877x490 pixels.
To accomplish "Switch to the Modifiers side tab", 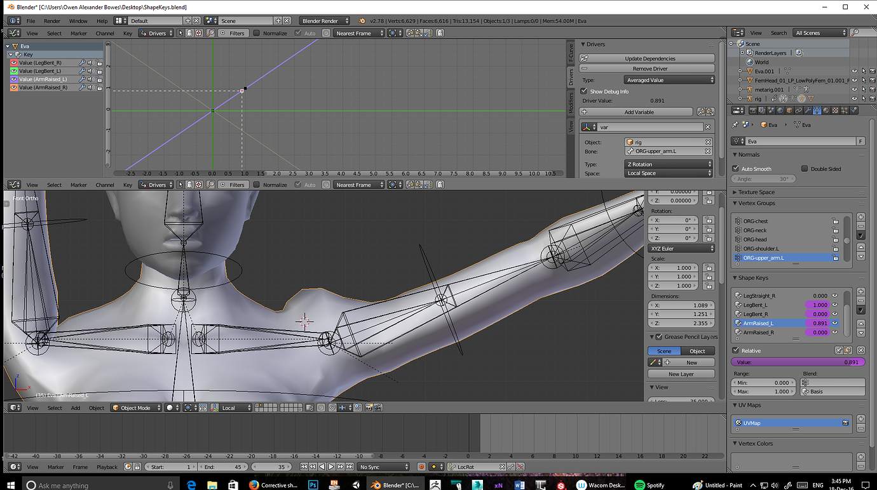I will click(571, 103).
